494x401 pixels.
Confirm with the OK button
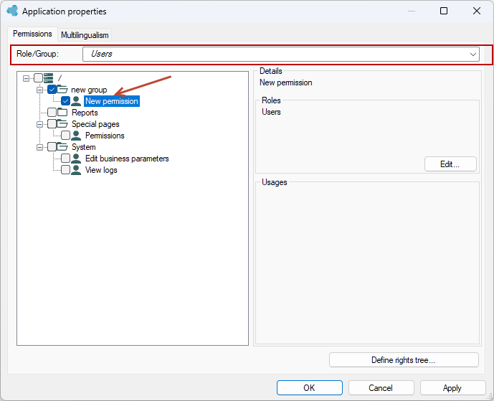tap(310, 387)
